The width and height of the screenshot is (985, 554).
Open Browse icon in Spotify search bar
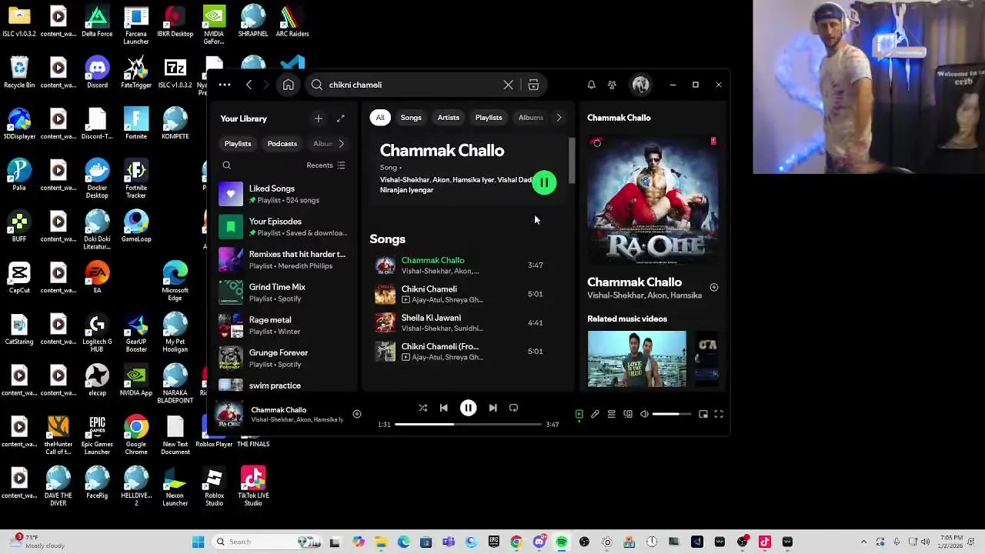click(533, 85)
